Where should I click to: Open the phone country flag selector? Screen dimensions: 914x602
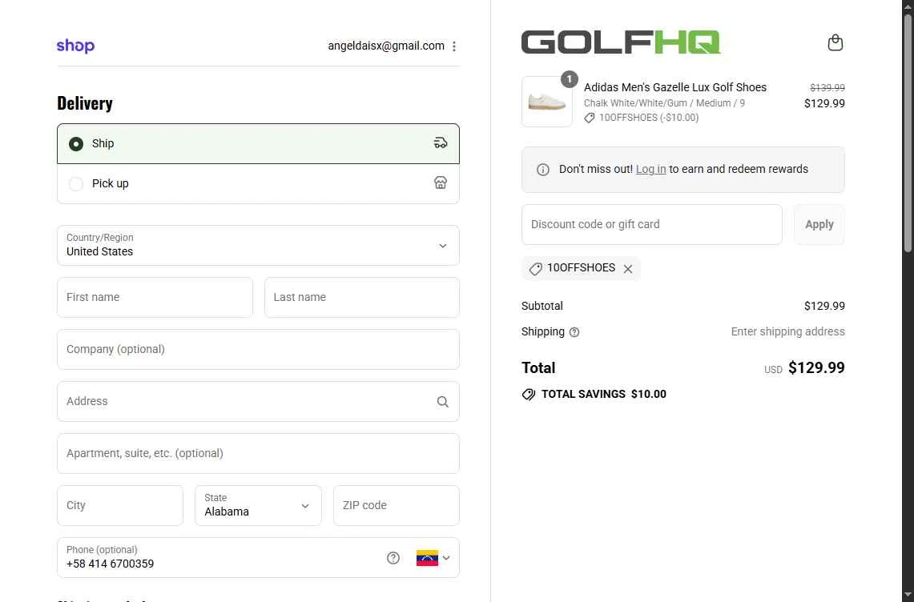433,558
